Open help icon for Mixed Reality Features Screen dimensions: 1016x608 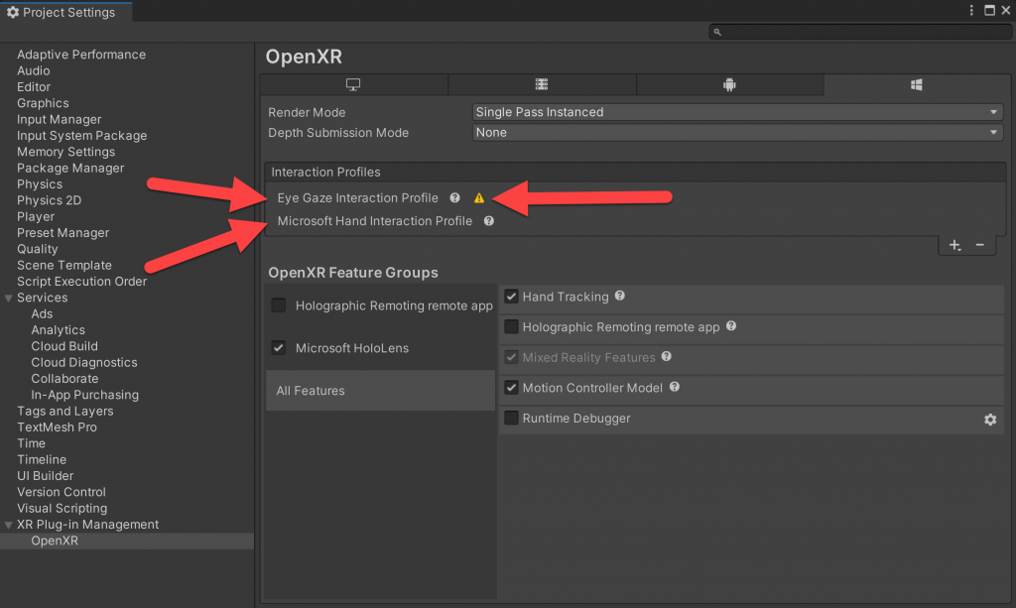(666, 357)
